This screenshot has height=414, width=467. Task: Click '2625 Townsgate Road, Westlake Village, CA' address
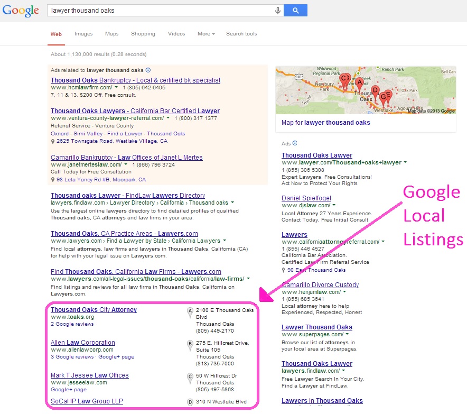click(x=112, y=141)
